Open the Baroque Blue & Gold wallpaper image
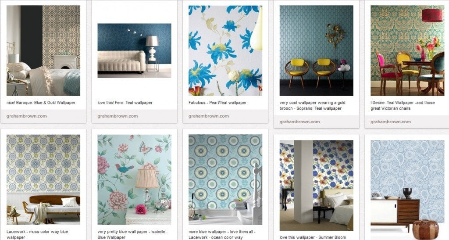This screenshot has height=240, width=449. 43,51
